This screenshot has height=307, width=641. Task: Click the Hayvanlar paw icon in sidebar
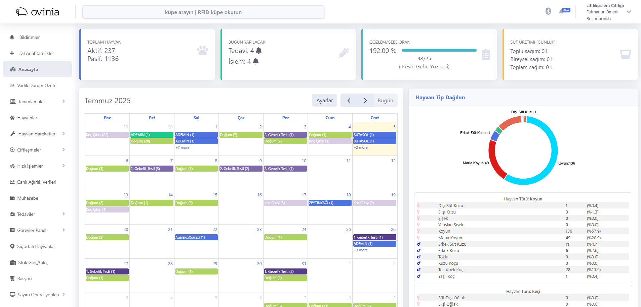point(12,118)
